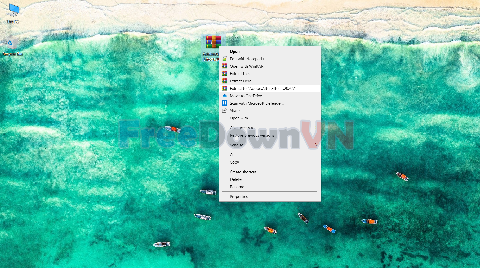Screen dimensions: 480x268
Task: Expand the Give access to submenu arrow
Action: click(315, 128)
